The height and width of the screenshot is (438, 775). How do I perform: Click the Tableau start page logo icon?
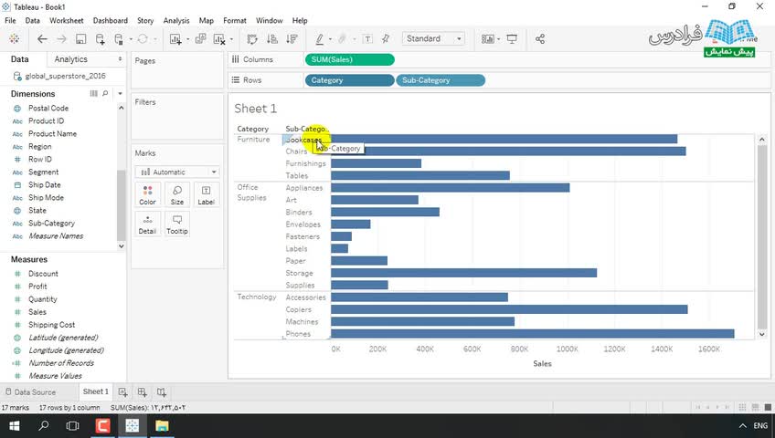14,39
